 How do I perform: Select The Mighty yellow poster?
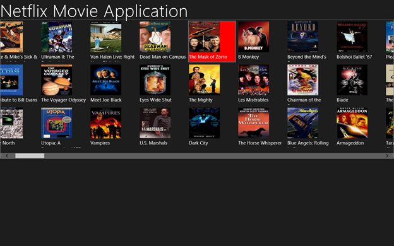tap(205, 80)
